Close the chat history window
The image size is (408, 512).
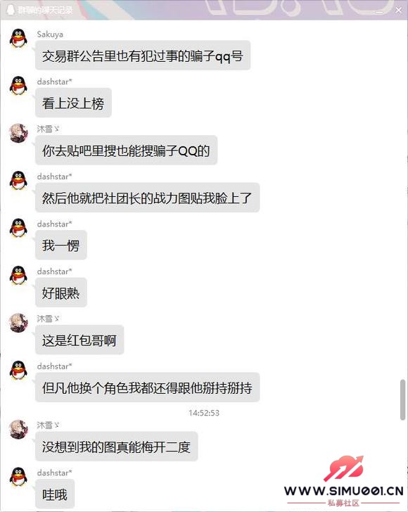[x=399, y=10]
